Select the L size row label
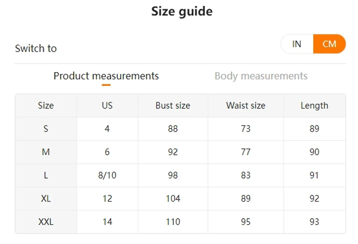 click(46, 175)
